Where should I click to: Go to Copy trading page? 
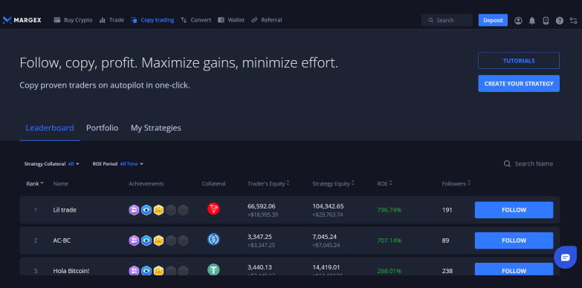click(152, 20)
